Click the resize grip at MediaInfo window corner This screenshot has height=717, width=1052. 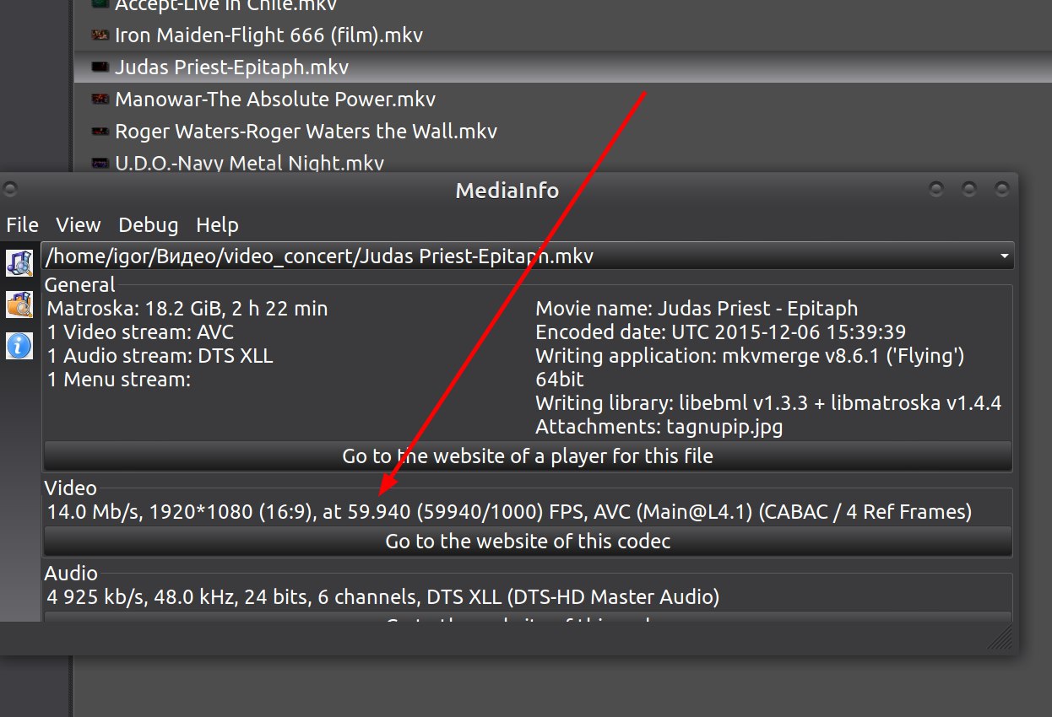(1001, 639)
